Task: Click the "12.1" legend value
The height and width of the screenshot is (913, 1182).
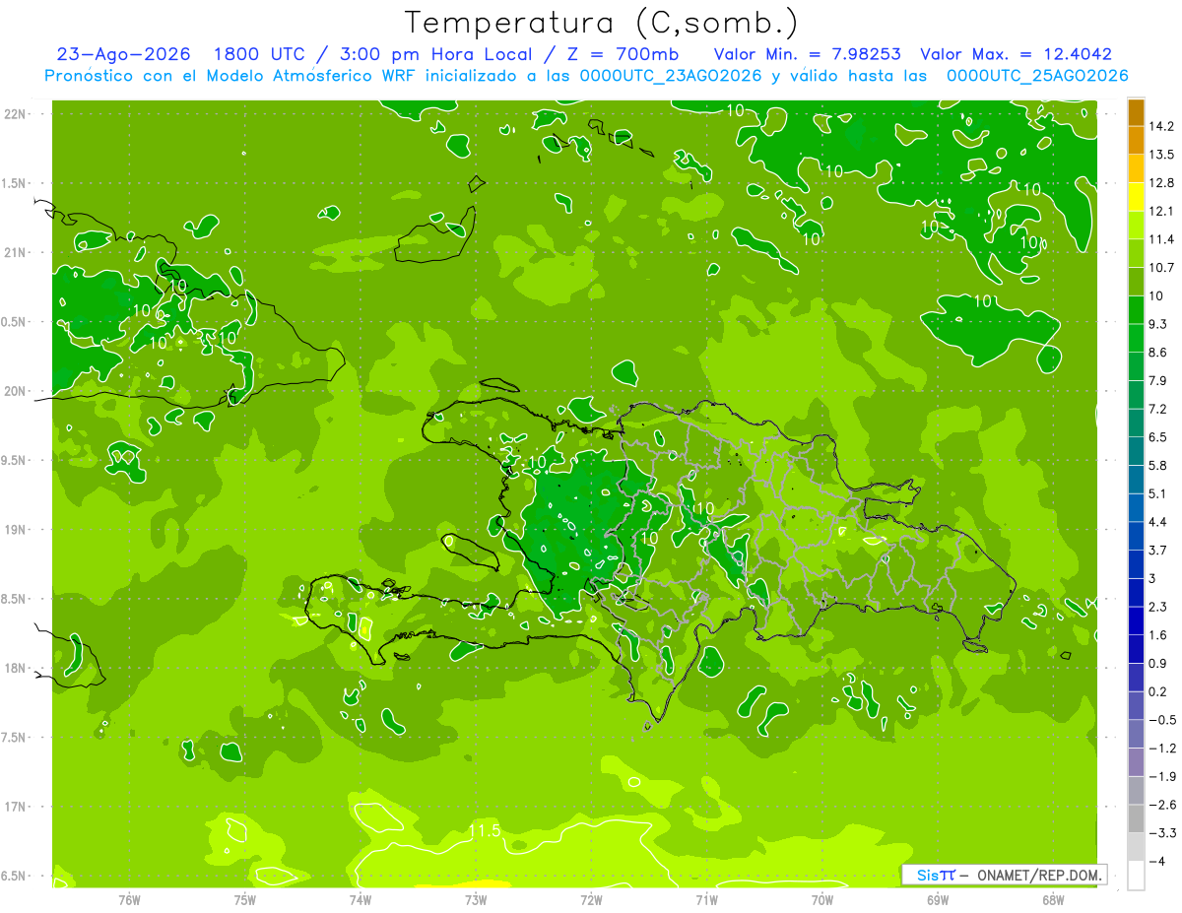Action: (1161, 211)
